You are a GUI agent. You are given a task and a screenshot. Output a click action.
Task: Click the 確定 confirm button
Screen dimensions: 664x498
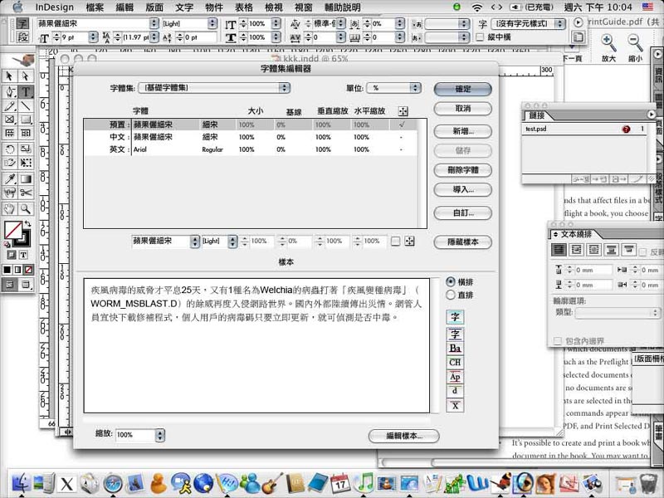462,89
